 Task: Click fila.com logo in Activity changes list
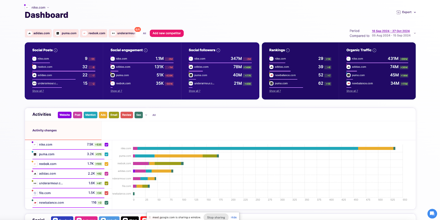[x=35, y=193]
